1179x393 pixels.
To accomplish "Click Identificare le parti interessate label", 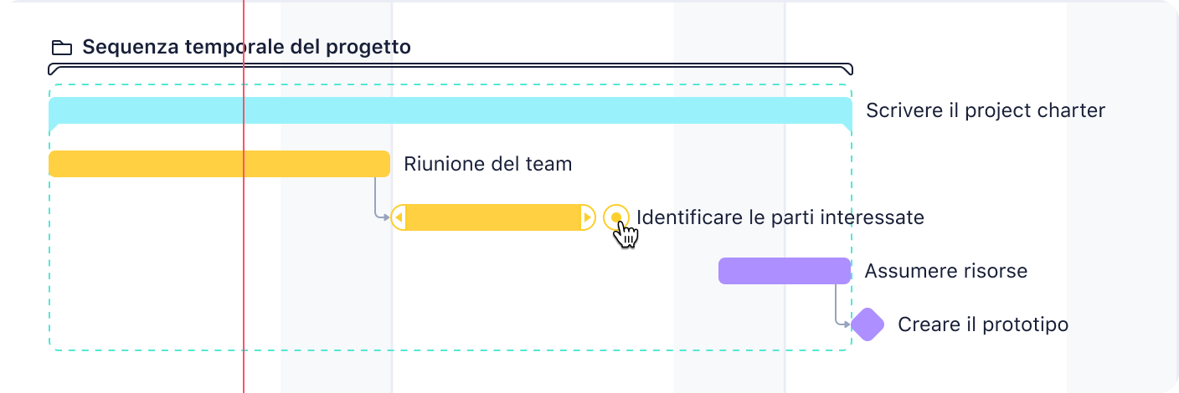I will pyautogui.click(x=780, y=217).
